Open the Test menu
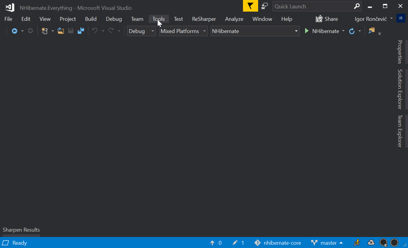 178,19
